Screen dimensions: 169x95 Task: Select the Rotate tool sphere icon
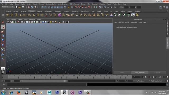[x=3, y=40]
